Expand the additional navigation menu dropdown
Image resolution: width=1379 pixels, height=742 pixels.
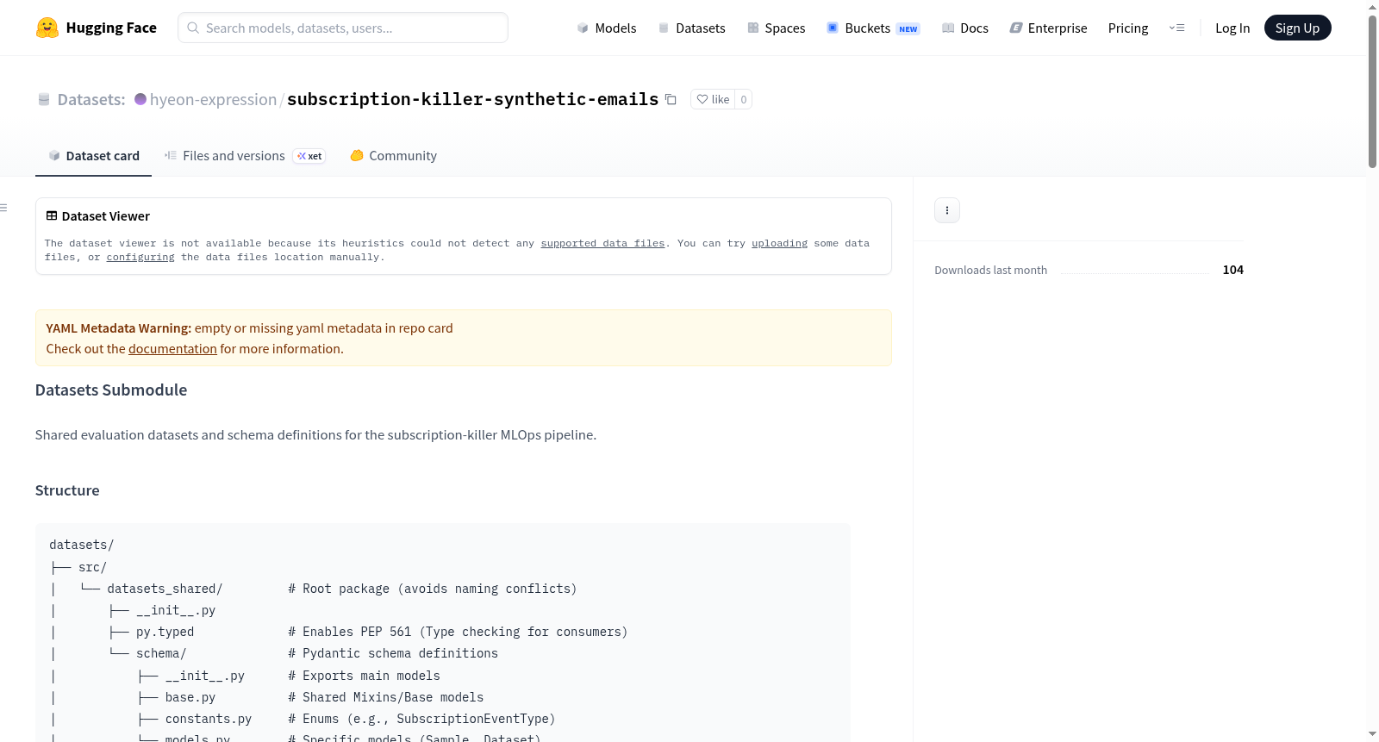(x=1176, y=28)
